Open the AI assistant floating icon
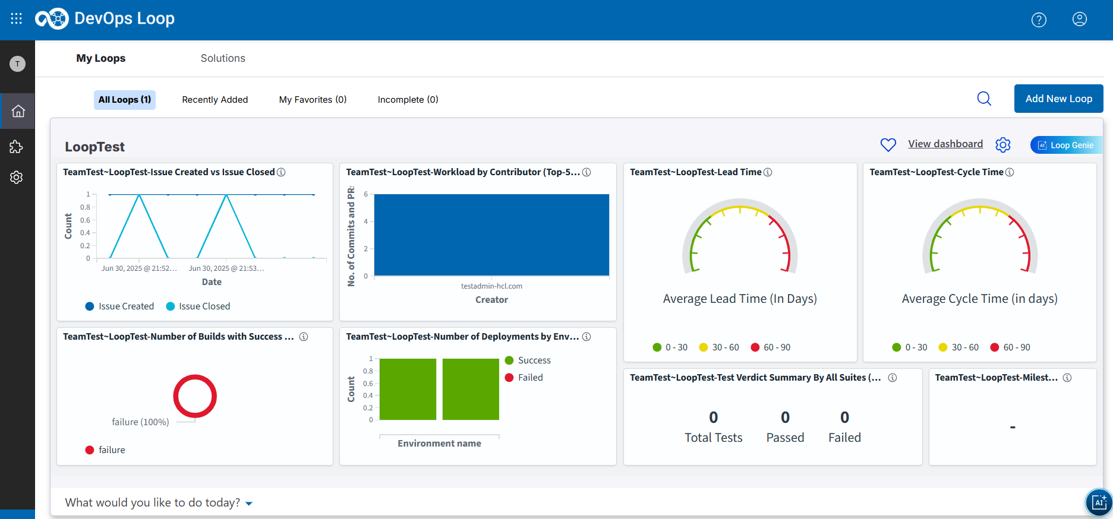 point(1099,502)
